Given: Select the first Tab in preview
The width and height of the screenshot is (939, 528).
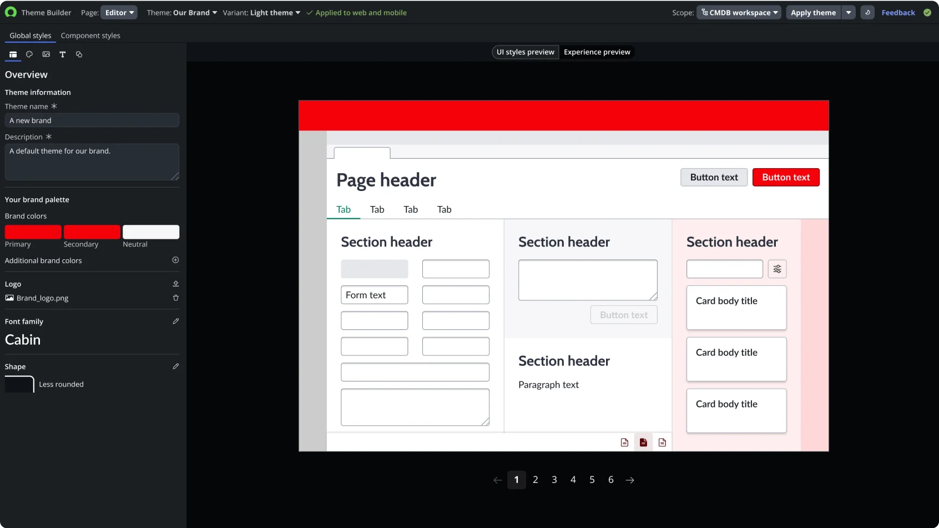Looking at the screenshot, I should coord(344,209).
